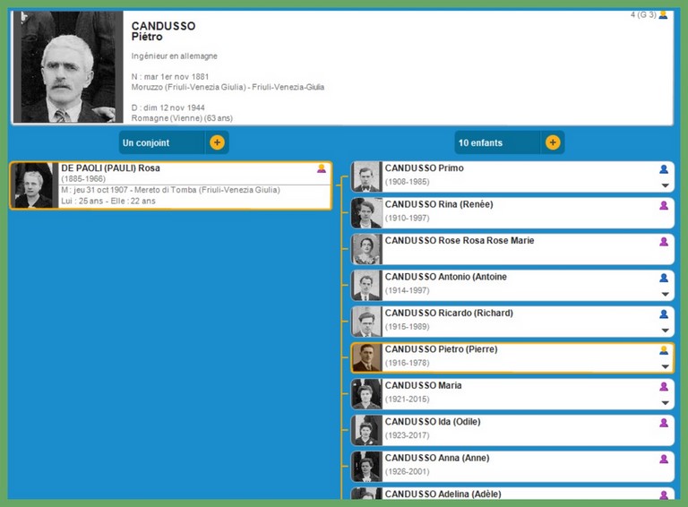Image resolution: width=688 pixels, height=507 pixels.
Task: Click the person icon on Rosa De Paoli card
Action: tap(322, 168)
